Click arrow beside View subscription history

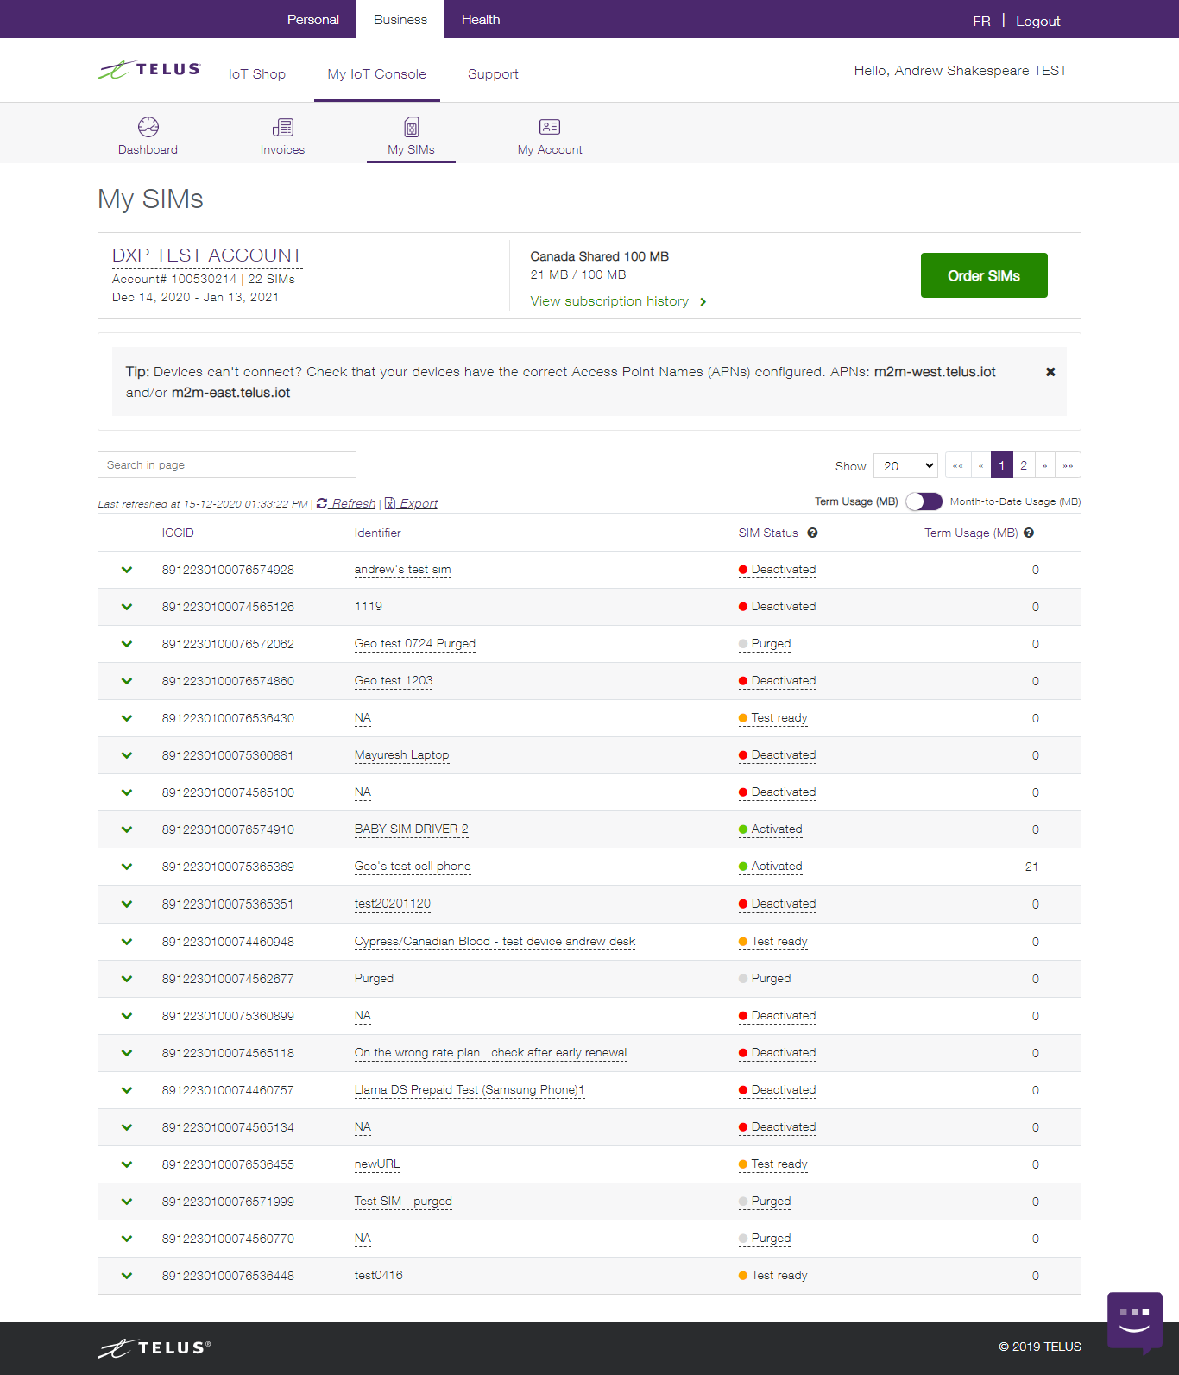pyautogui.click(x=703, y=302)
